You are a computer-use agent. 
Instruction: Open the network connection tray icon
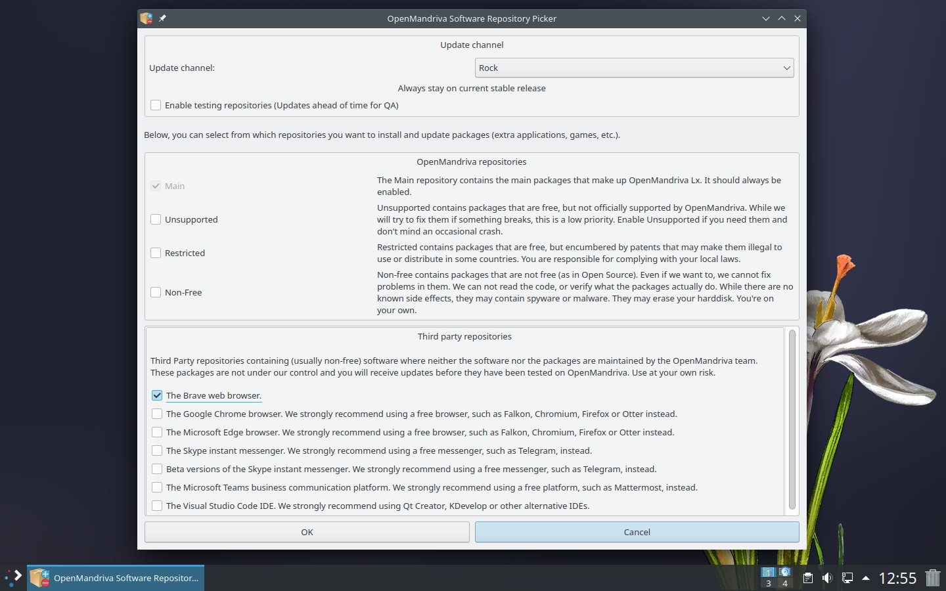coord(847,578)
